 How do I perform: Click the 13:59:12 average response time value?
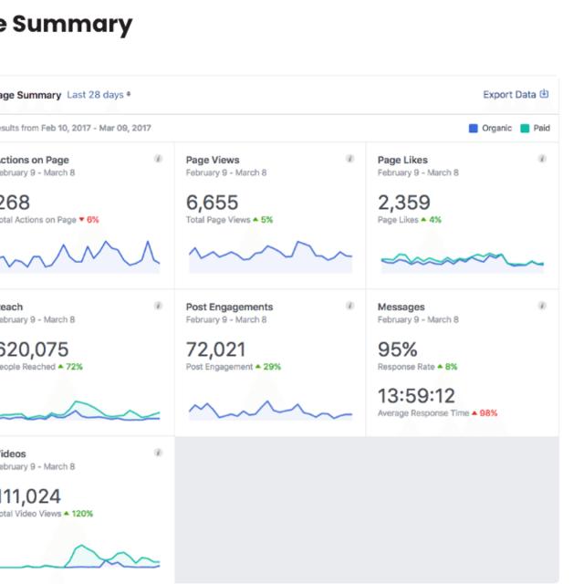click(x=416, y=396)
